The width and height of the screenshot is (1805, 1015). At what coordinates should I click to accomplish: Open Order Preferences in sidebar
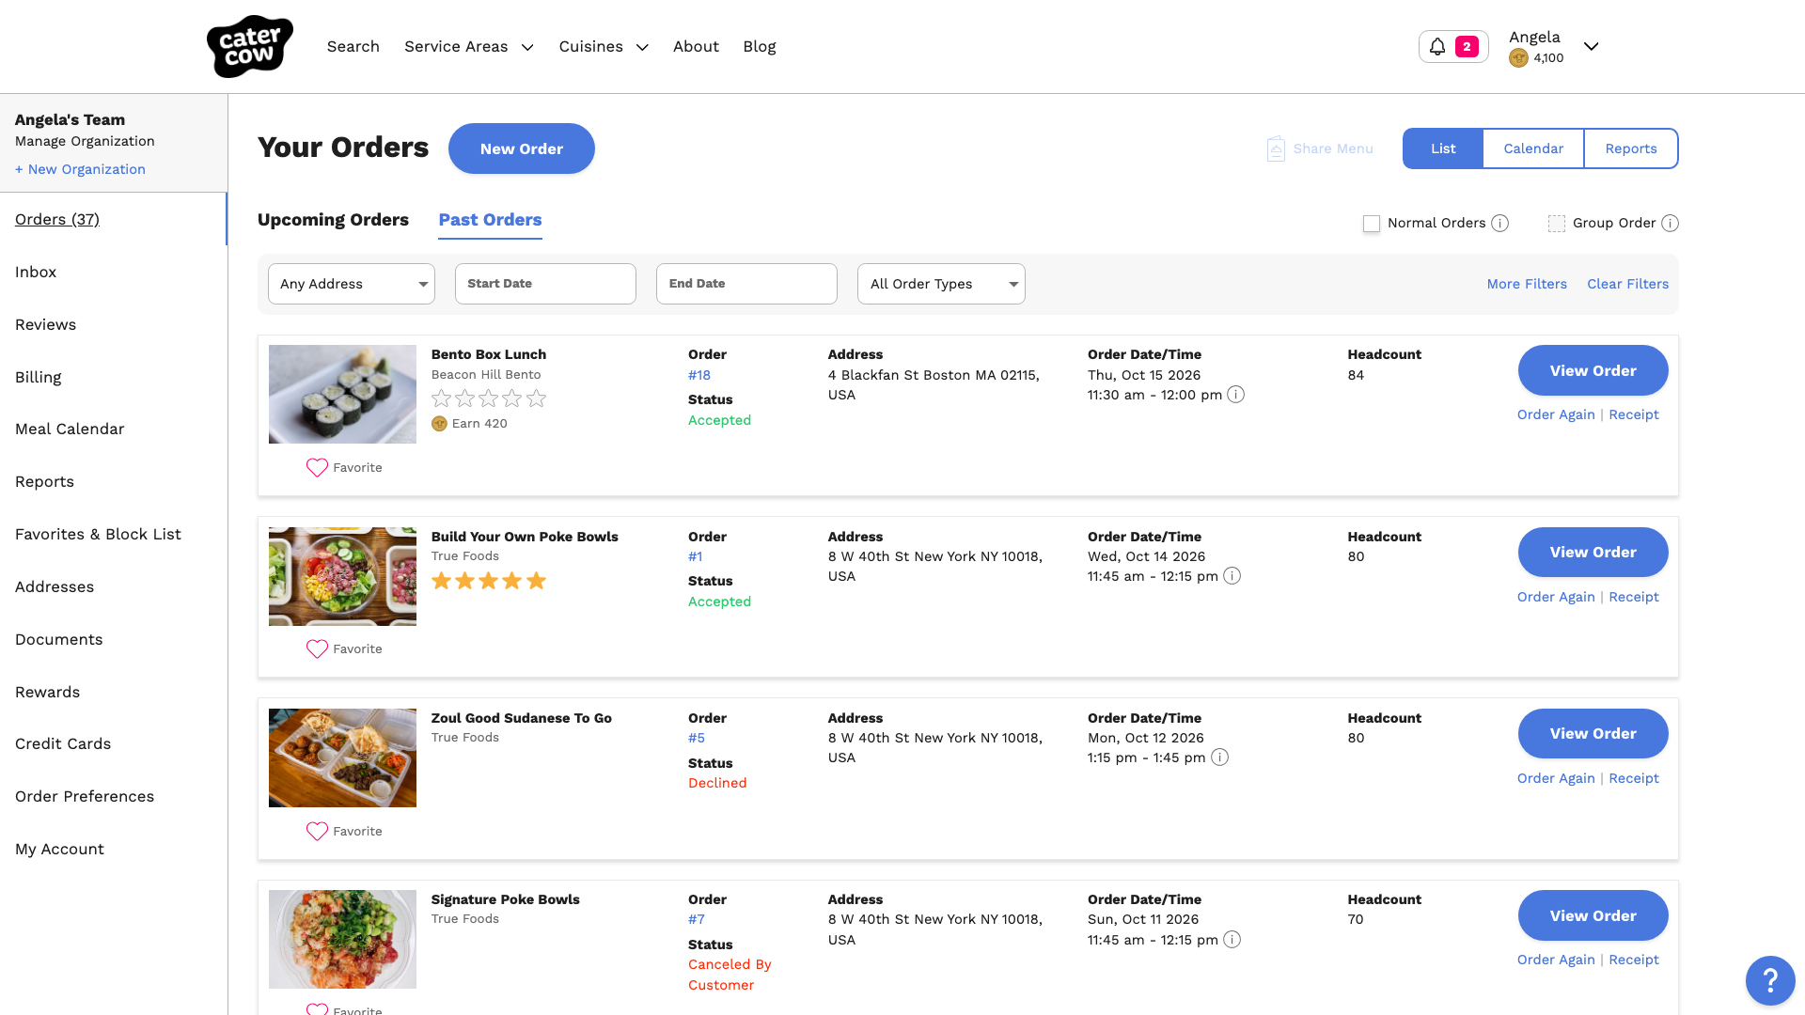point(85,797)
